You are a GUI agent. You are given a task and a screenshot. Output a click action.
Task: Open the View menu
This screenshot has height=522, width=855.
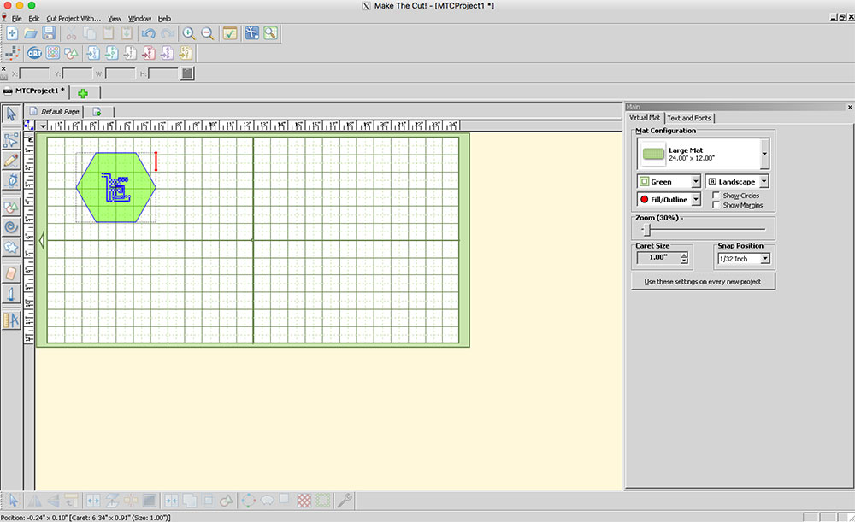tap(115, 18)
